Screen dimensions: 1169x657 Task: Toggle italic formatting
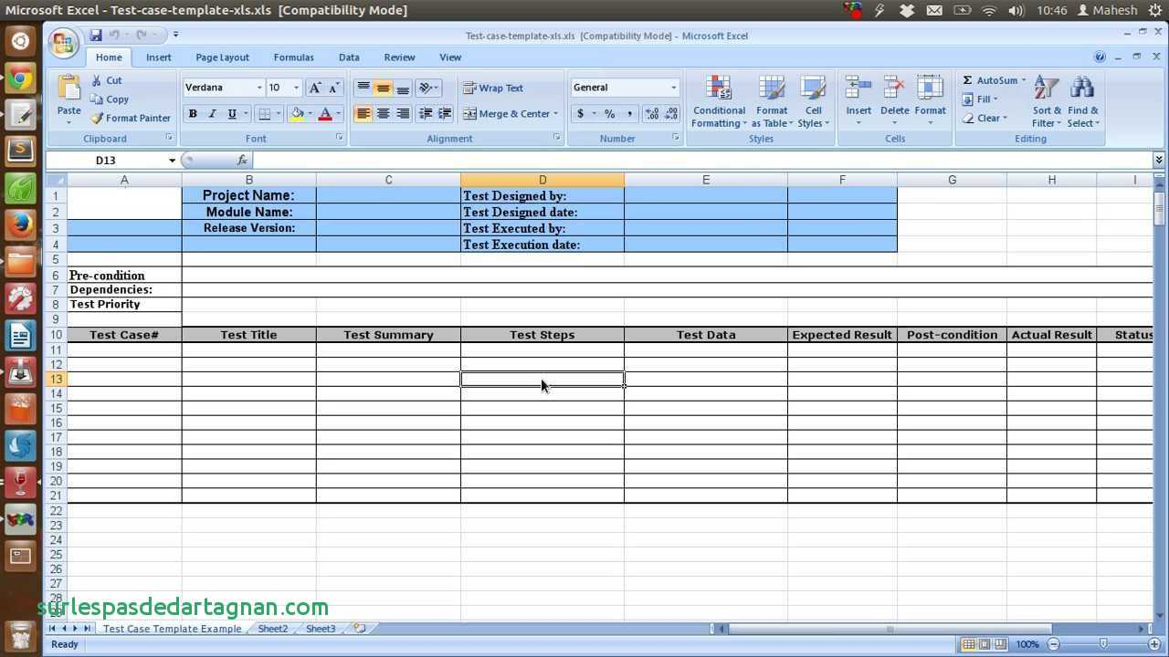pyautogui.click(x=212, y=113)
